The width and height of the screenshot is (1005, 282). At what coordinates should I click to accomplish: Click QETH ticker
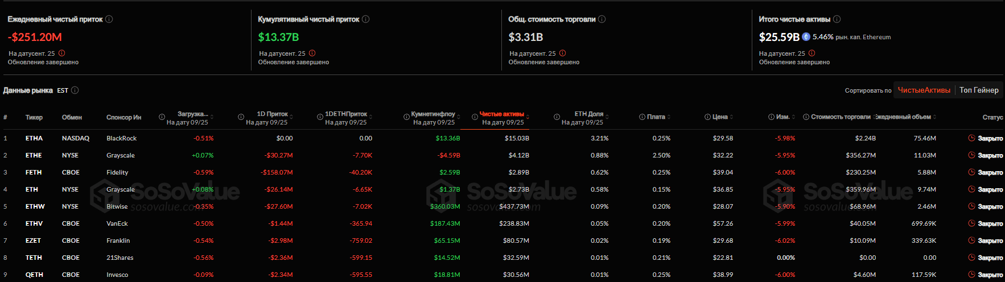point(34,275)
